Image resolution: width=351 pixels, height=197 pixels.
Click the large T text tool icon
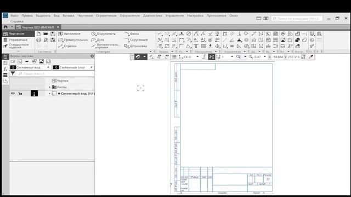pyautogui.click(x=196, y=46)
